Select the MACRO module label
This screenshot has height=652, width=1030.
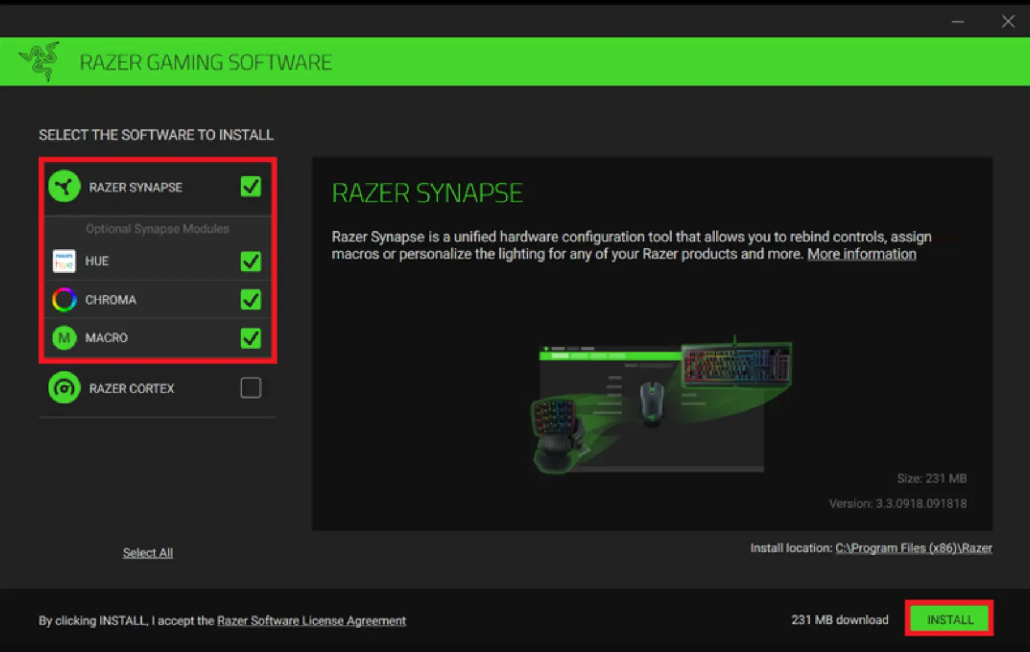point(106,338)
